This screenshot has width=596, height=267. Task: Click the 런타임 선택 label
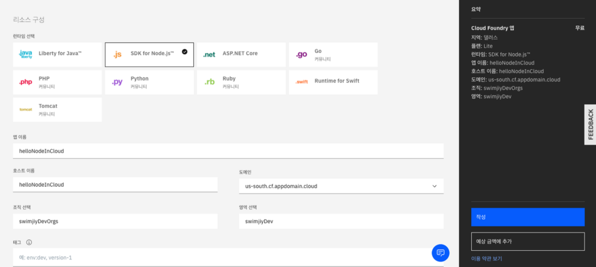[x=24, y=36]
